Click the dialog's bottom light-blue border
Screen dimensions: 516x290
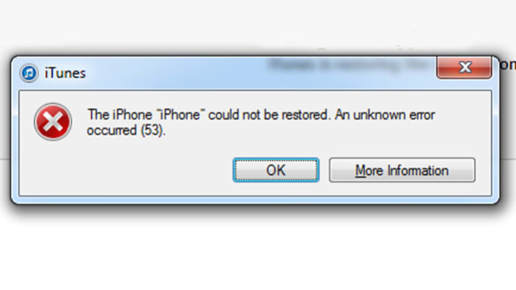[x=255, y=199]
